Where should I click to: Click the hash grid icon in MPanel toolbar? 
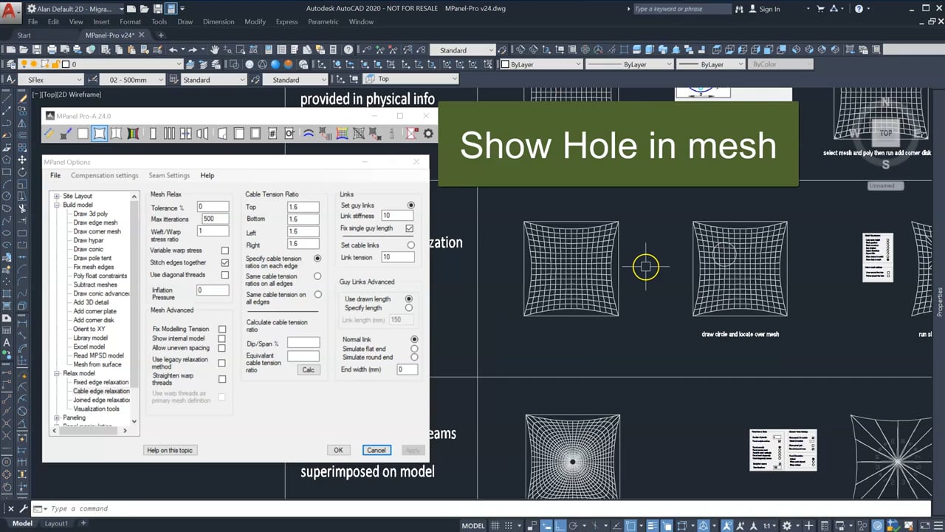[x=272, y=134]
